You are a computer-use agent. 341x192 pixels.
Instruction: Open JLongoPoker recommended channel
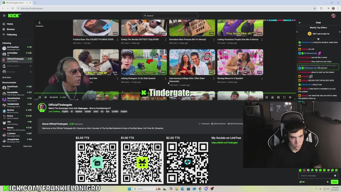pyautogui.click(x=17, y=141)
